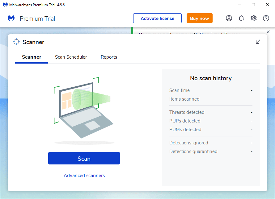Screen dimensions: 275x199
Task: Close the Malwarebytes window
Action: coord(268,5)
